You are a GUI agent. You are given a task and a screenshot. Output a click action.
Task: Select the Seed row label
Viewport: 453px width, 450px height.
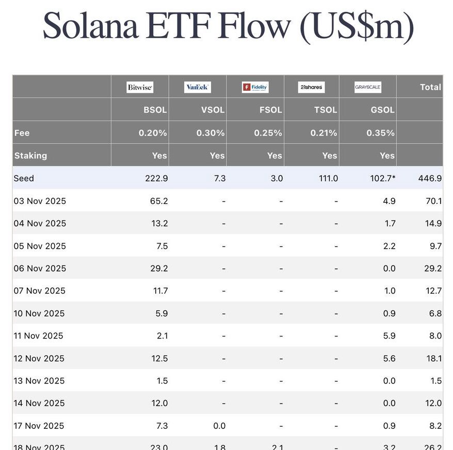24,178
